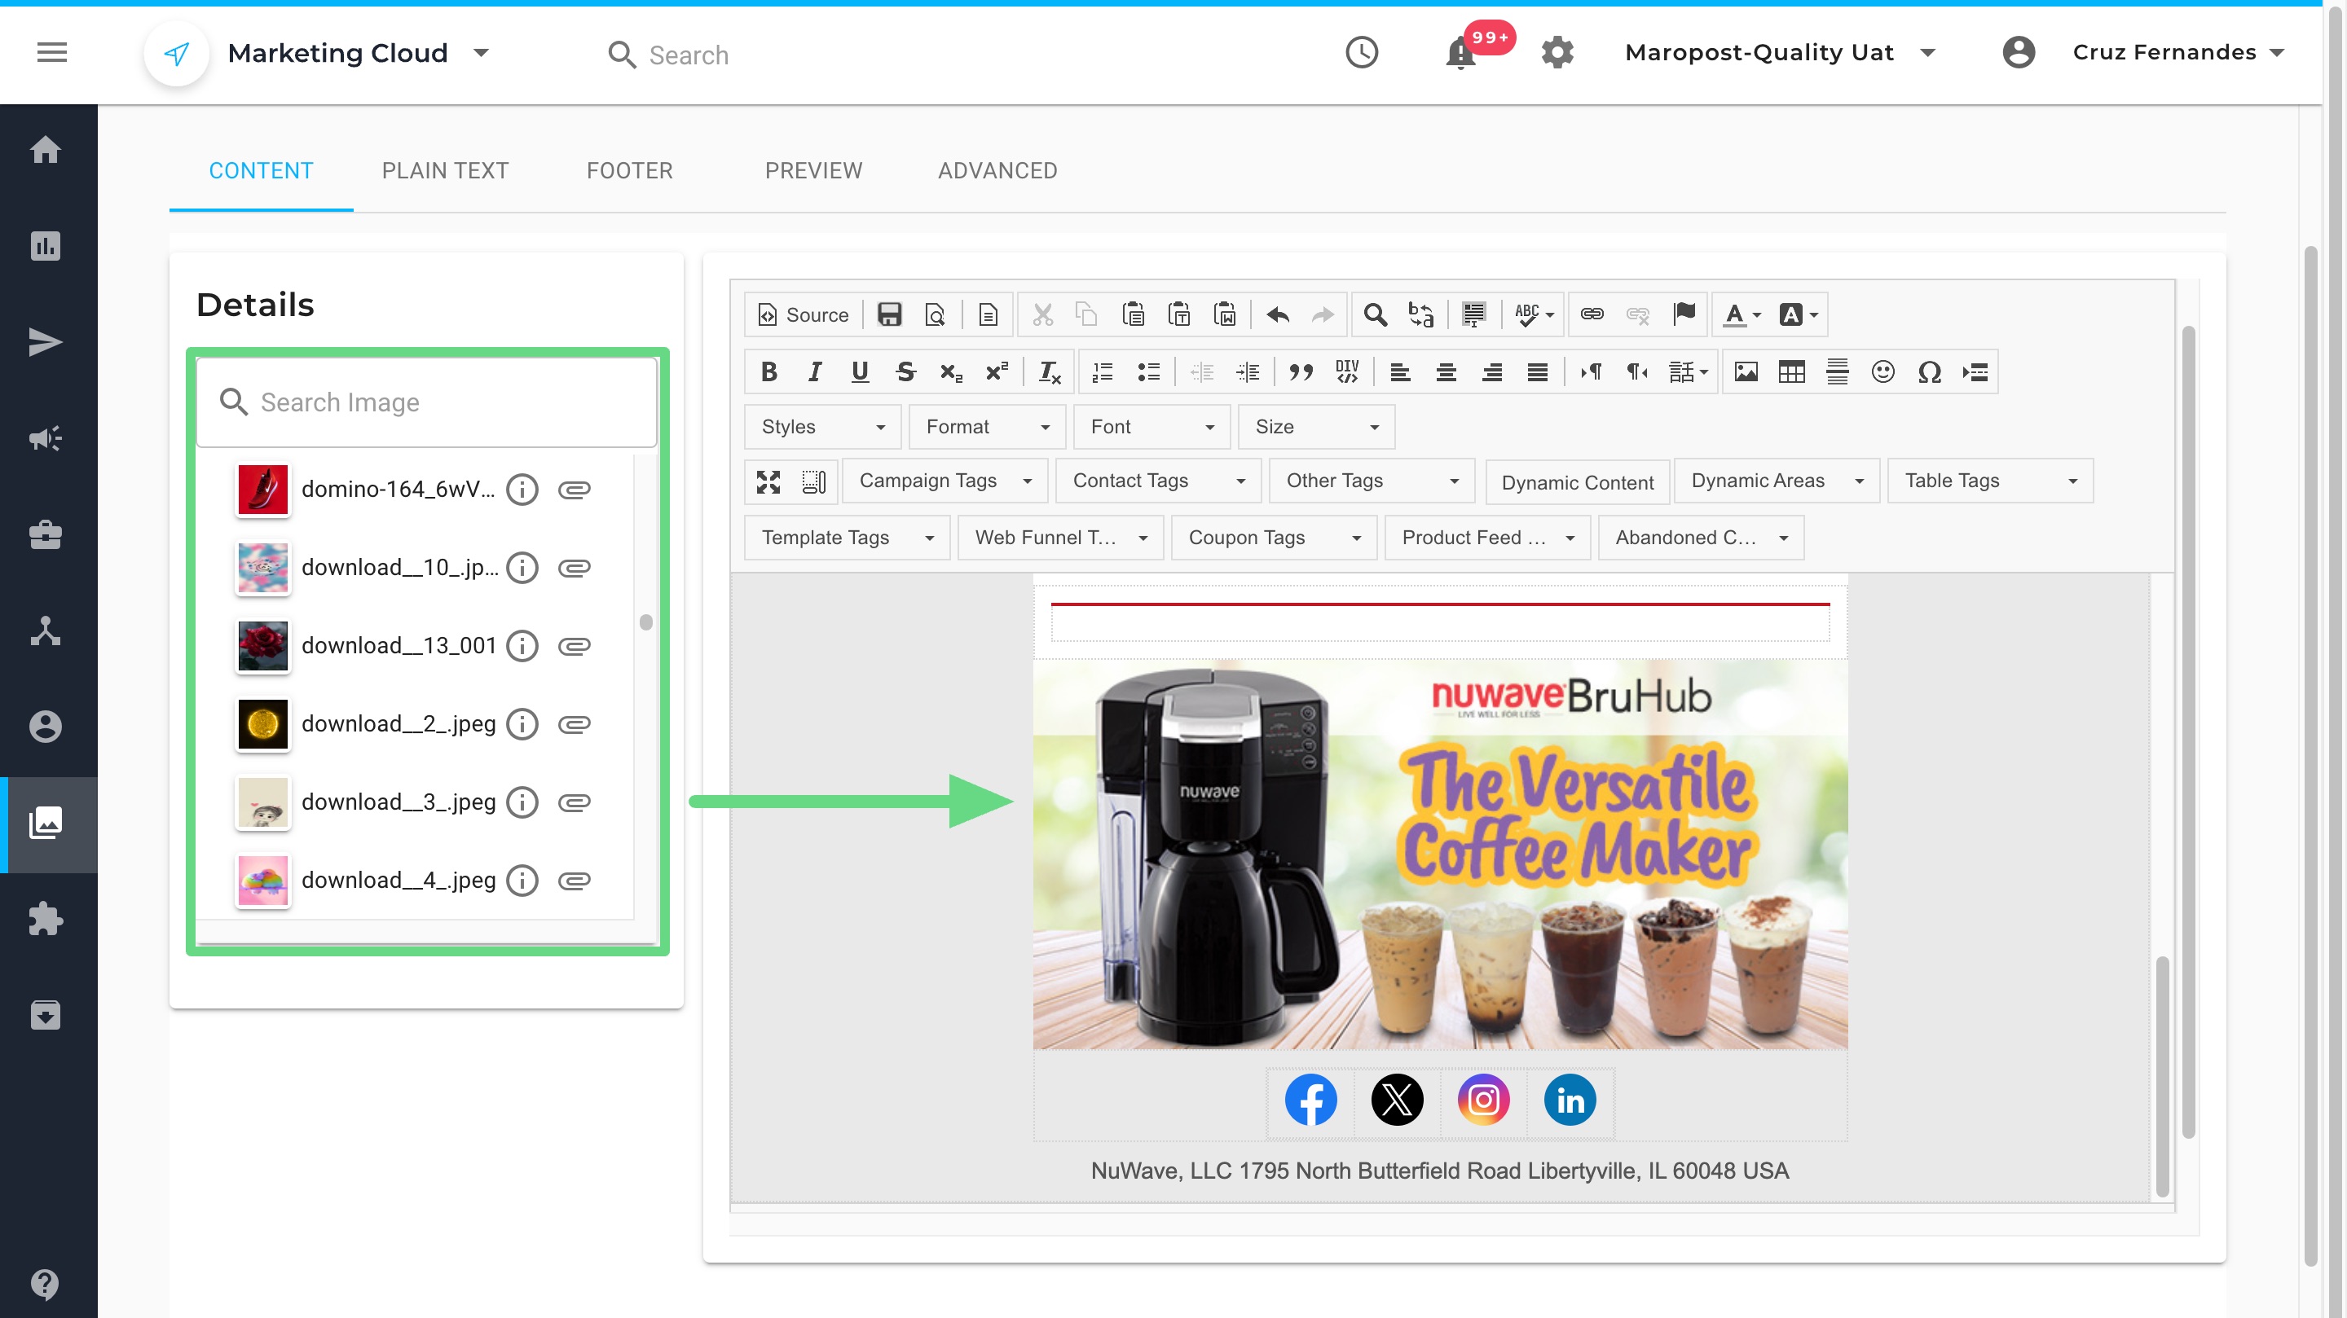Insert a table using Table icon
The width and height of the screenshot is (2347, 1318).
pos(1791,371)
